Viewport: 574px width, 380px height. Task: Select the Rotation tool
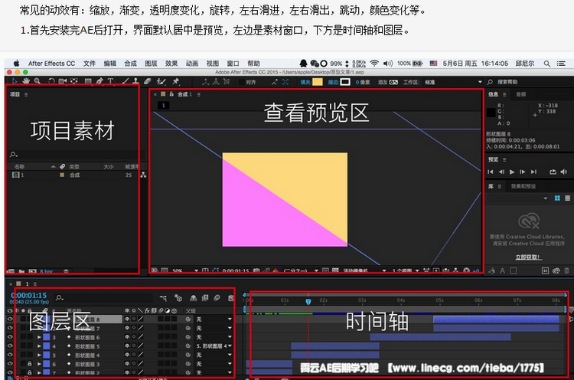51,81
